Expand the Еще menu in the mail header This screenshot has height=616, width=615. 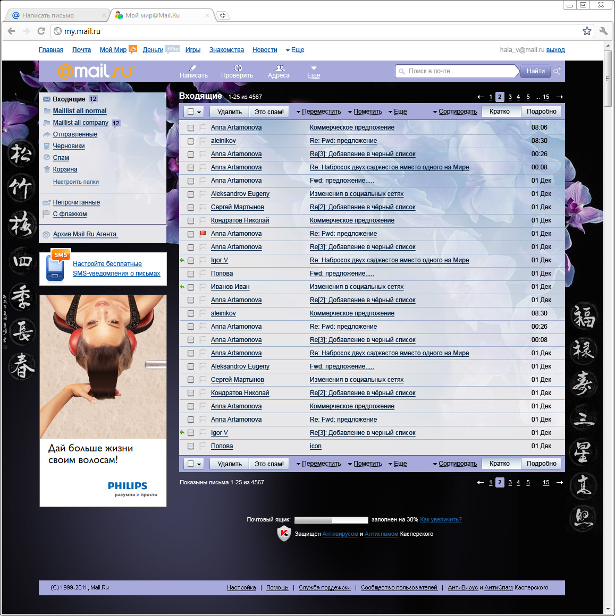point(314,72)
